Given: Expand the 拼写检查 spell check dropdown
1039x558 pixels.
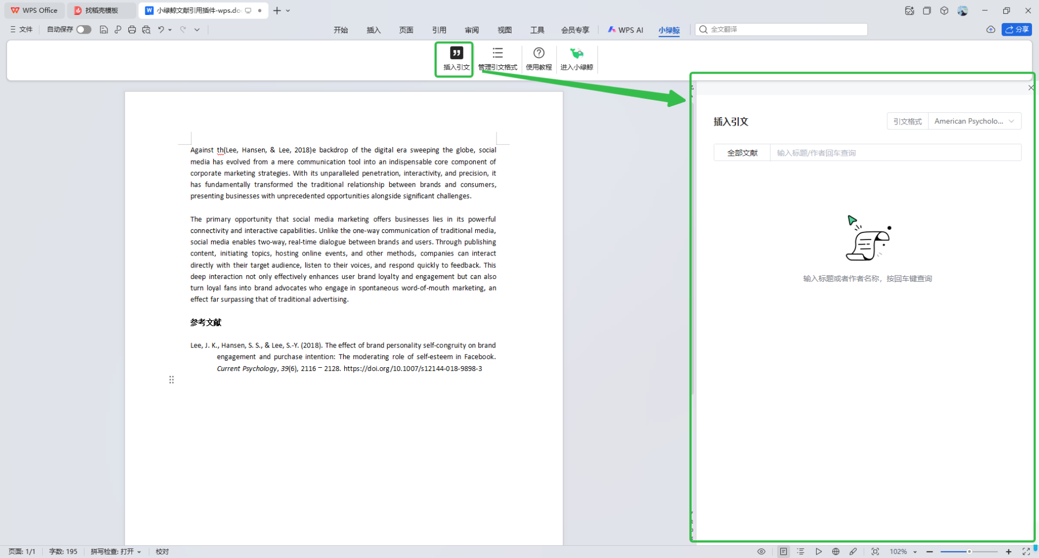Looking at the screenshot, I should click(116, 552).
